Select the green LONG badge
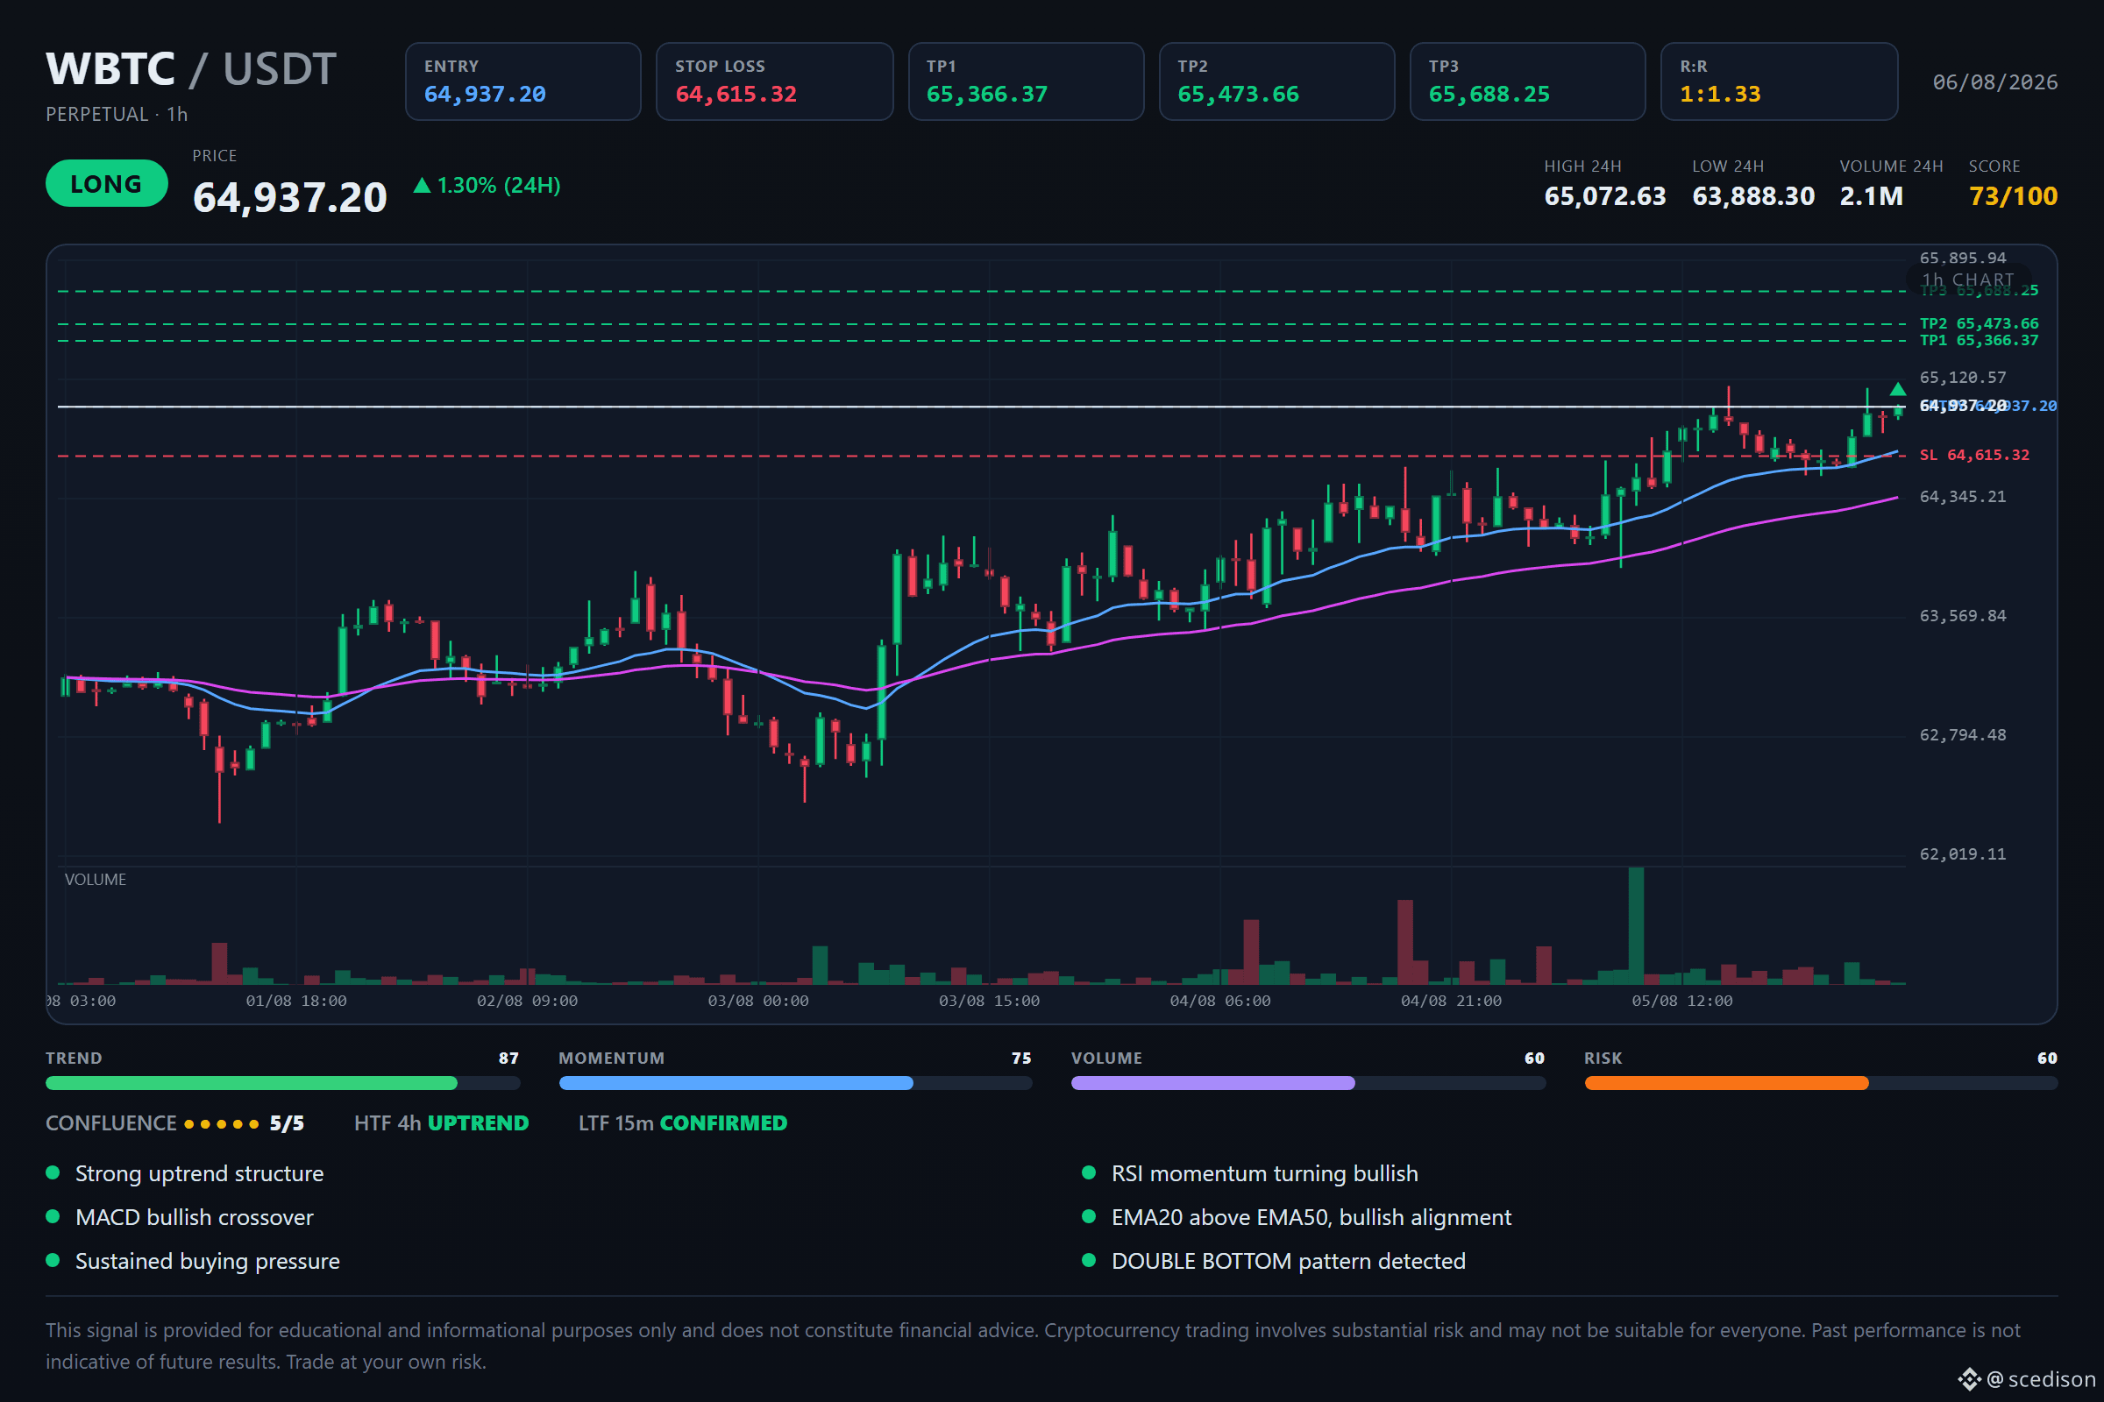2104x1402 pixels. [106, 183]
